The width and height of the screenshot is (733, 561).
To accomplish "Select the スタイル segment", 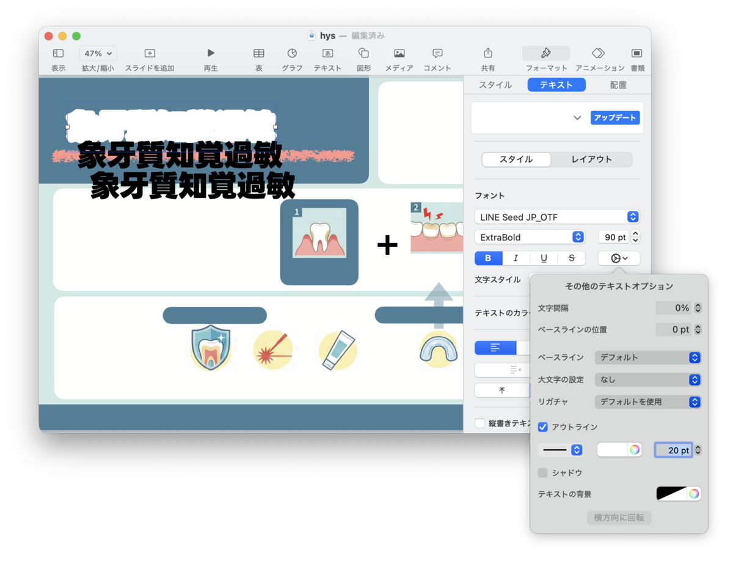I will click(516, 159).
